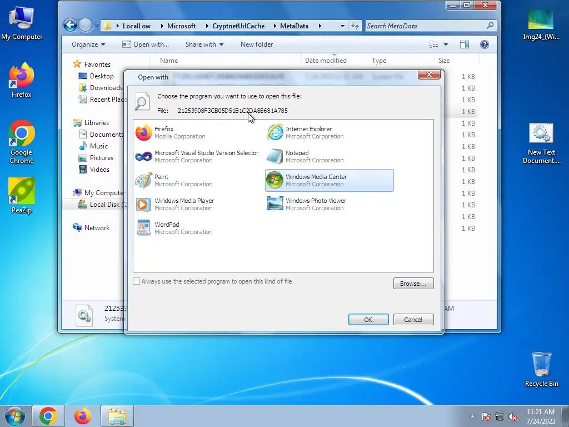Viewport: 569px width, 427px height.
Task: Select My Computer in the navigation pane
Action: tap(98, 193)
